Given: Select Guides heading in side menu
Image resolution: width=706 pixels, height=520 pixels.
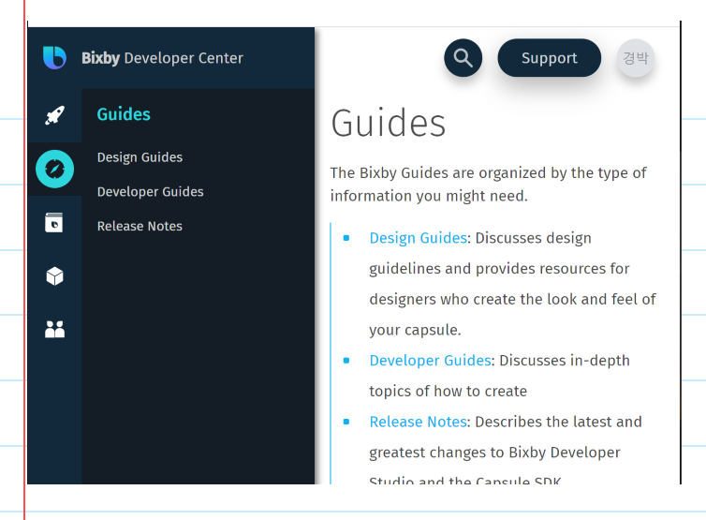Looking at the screenshot, I should [124, 114].
